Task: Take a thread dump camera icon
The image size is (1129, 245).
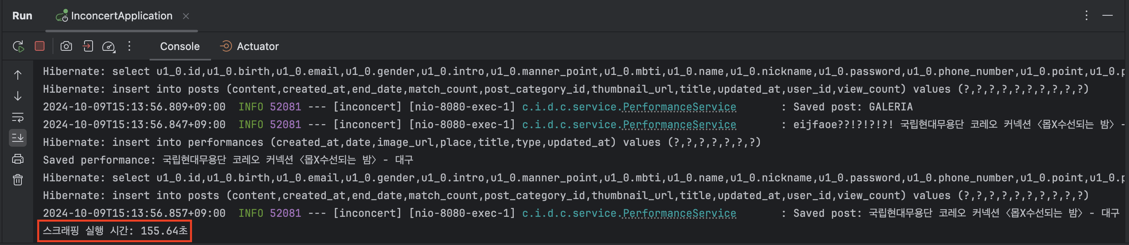Action: click(x=66, y=46)
